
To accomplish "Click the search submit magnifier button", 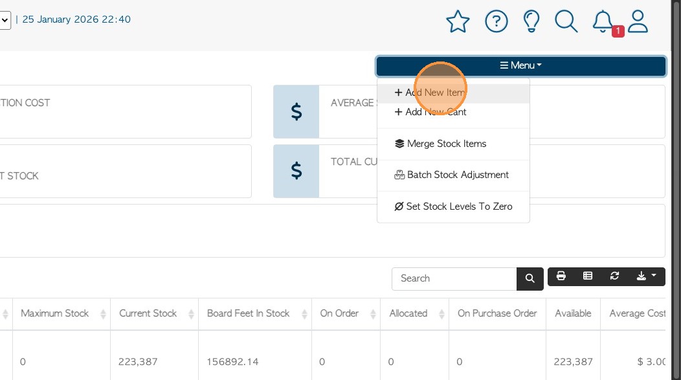I will pos(530,278).
